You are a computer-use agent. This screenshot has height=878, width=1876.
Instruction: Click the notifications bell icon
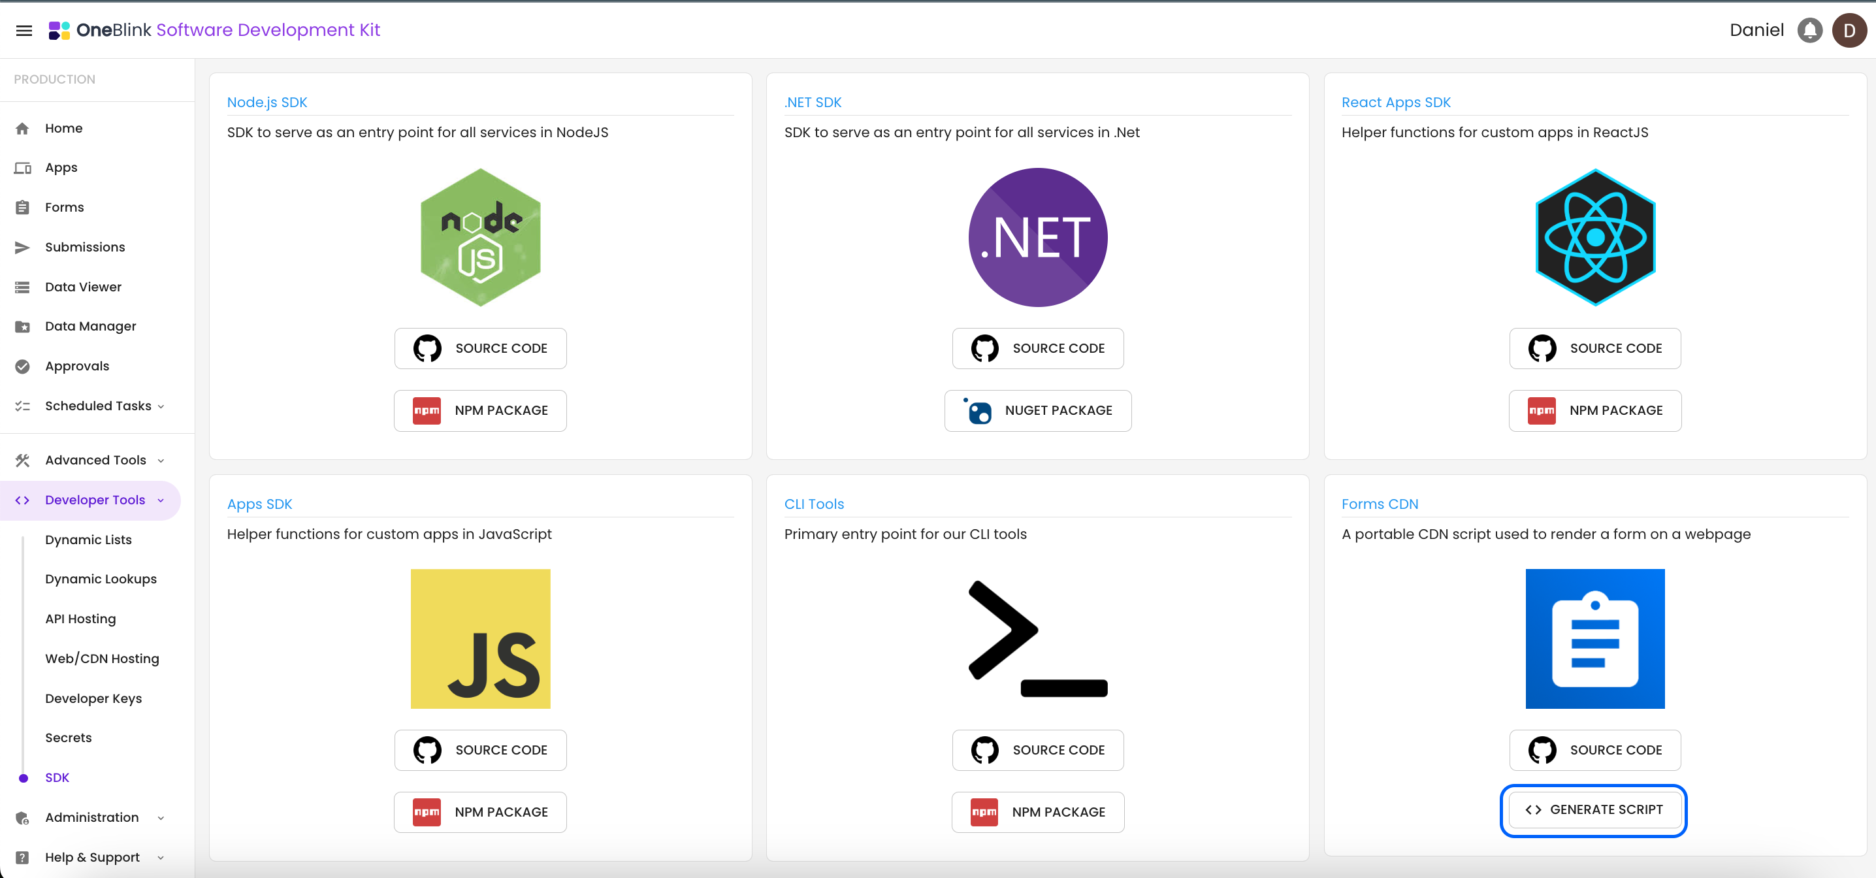[1809, 30]
